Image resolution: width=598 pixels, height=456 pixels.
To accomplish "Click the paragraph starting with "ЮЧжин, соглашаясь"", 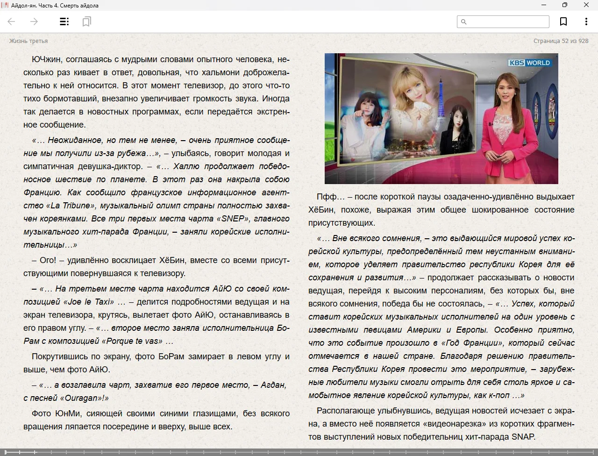I will [x=157, y=92].
